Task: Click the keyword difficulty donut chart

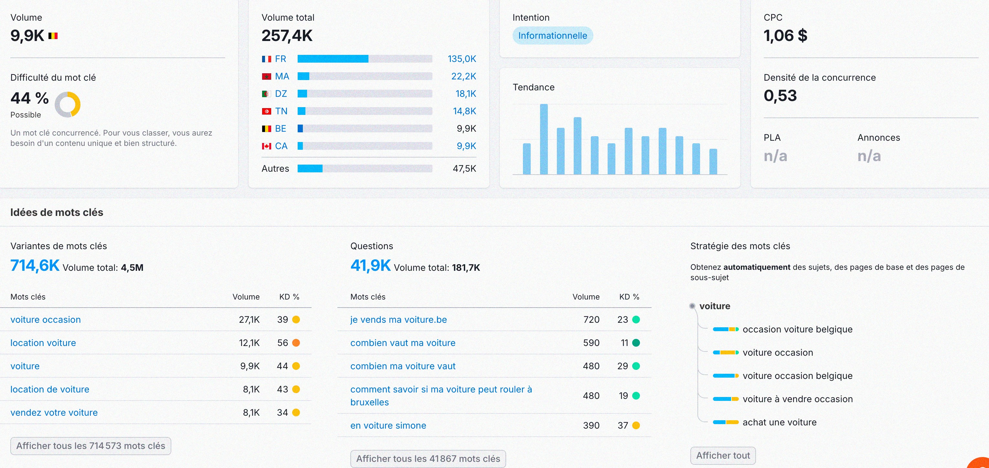Action: pyautogui.click(x=68, y=104)
